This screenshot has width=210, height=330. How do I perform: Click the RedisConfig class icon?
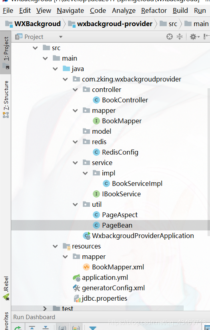click(x=96, y=152)
